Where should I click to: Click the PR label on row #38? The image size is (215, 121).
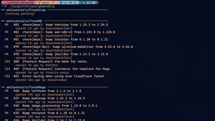(6, 91)
